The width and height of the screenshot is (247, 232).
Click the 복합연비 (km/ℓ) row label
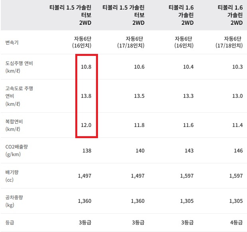point(14,125)
